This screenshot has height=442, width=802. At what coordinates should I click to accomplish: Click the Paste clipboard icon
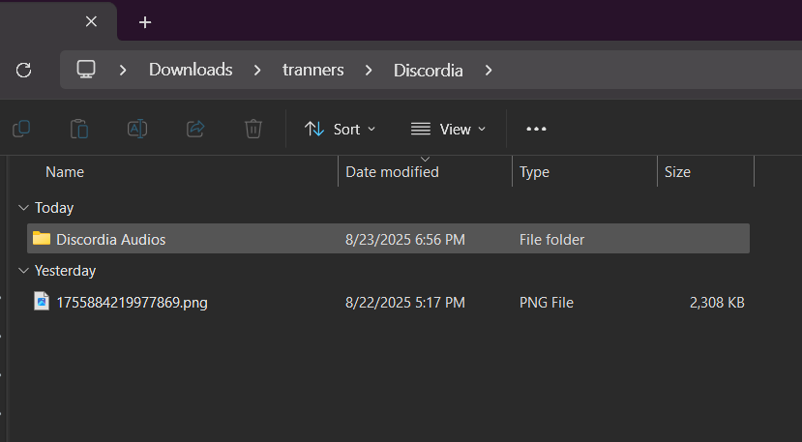(x=79, y=129)
